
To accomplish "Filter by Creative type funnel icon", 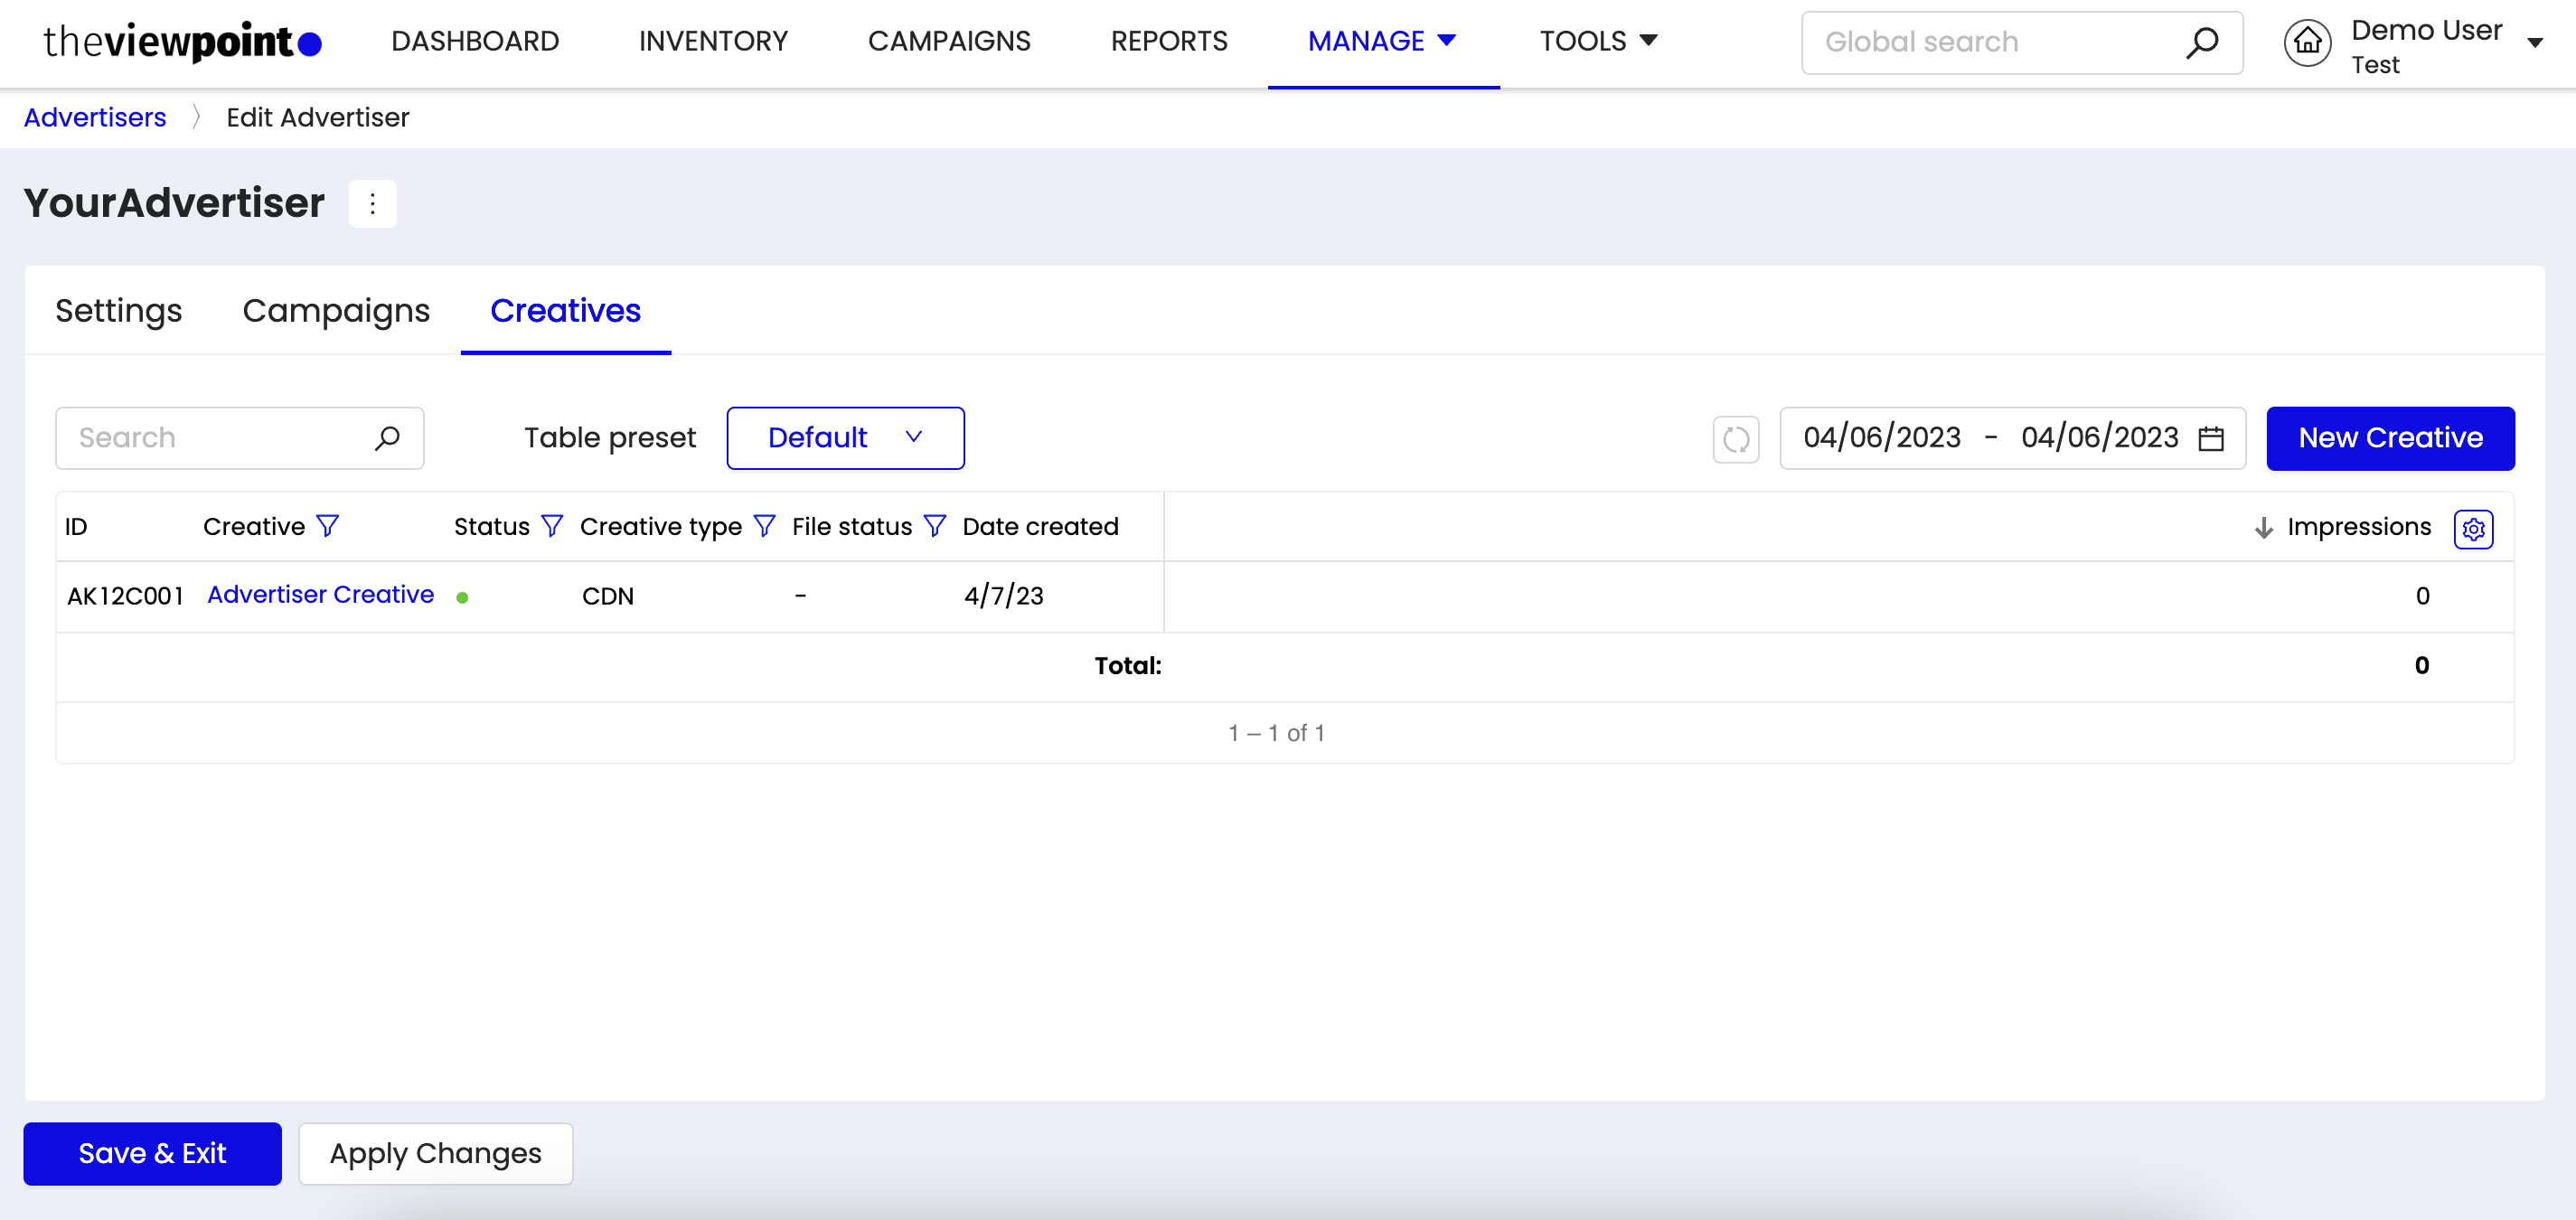I will [764, 526].
